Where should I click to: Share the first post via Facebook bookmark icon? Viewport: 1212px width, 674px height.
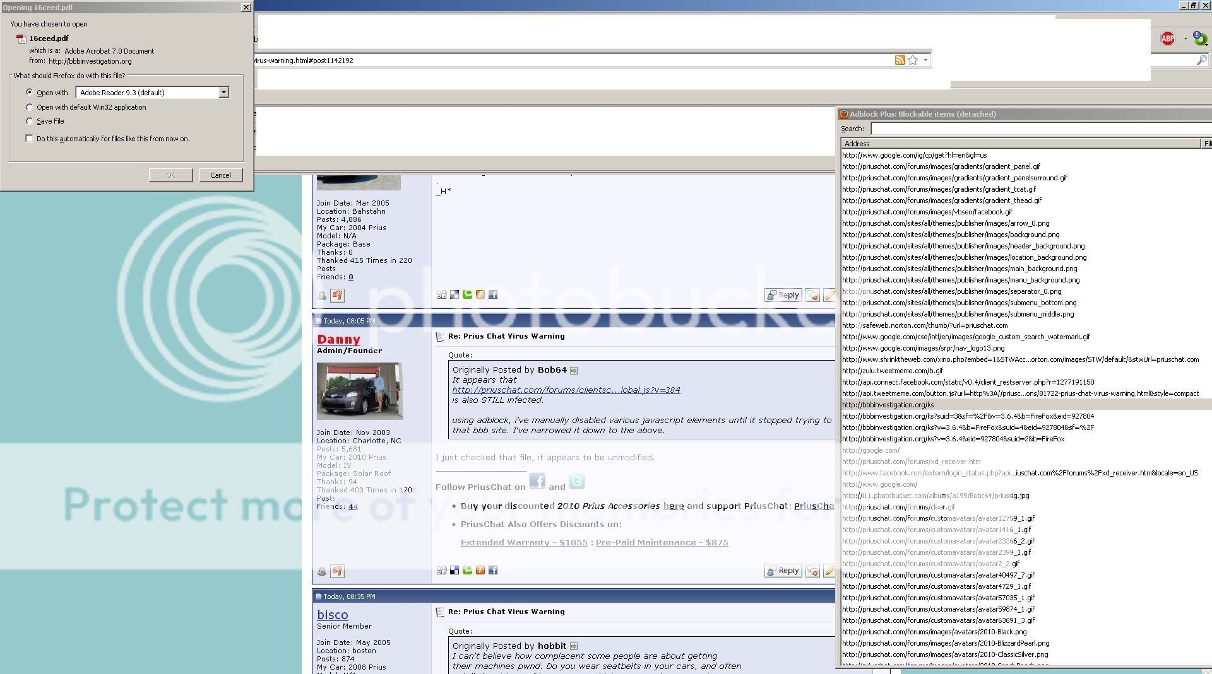[493, 294]
